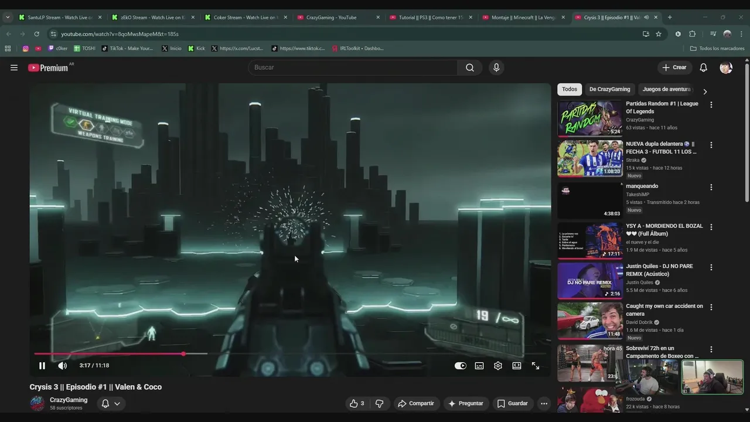
Task: Select the Todos filter chip
Action: tap(570, 89)
